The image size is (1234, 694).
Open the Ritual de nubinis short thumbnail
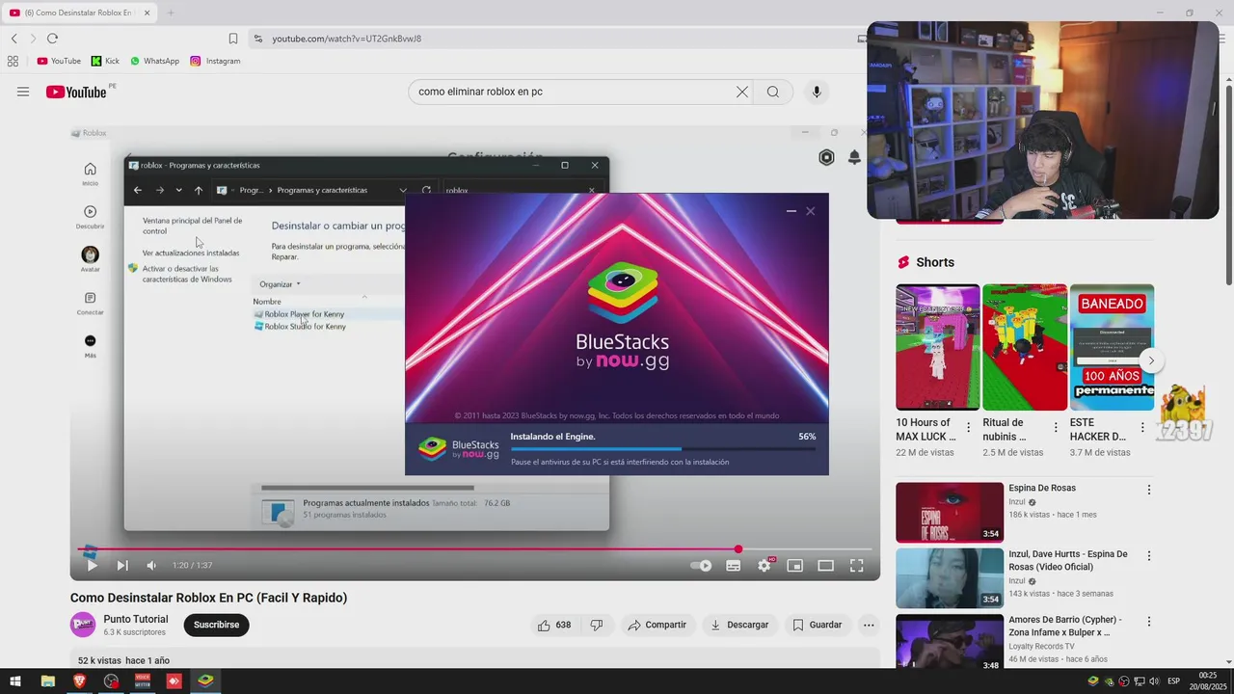coord(1025,347)
